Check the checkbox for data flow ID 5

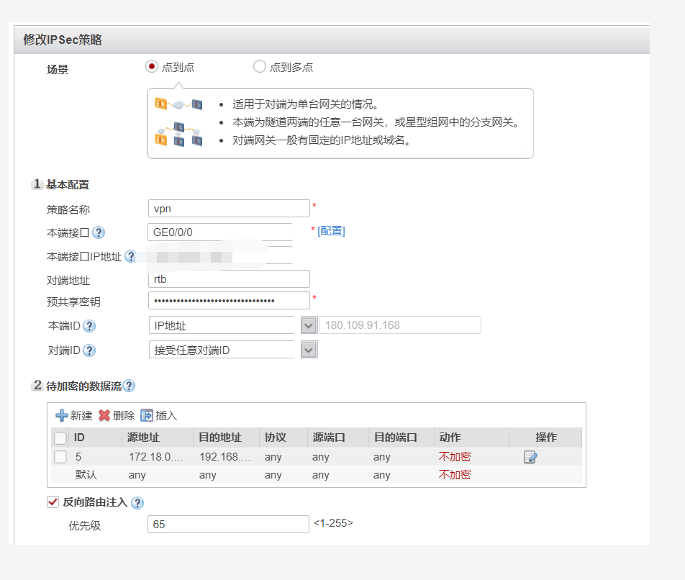[60, 457]
